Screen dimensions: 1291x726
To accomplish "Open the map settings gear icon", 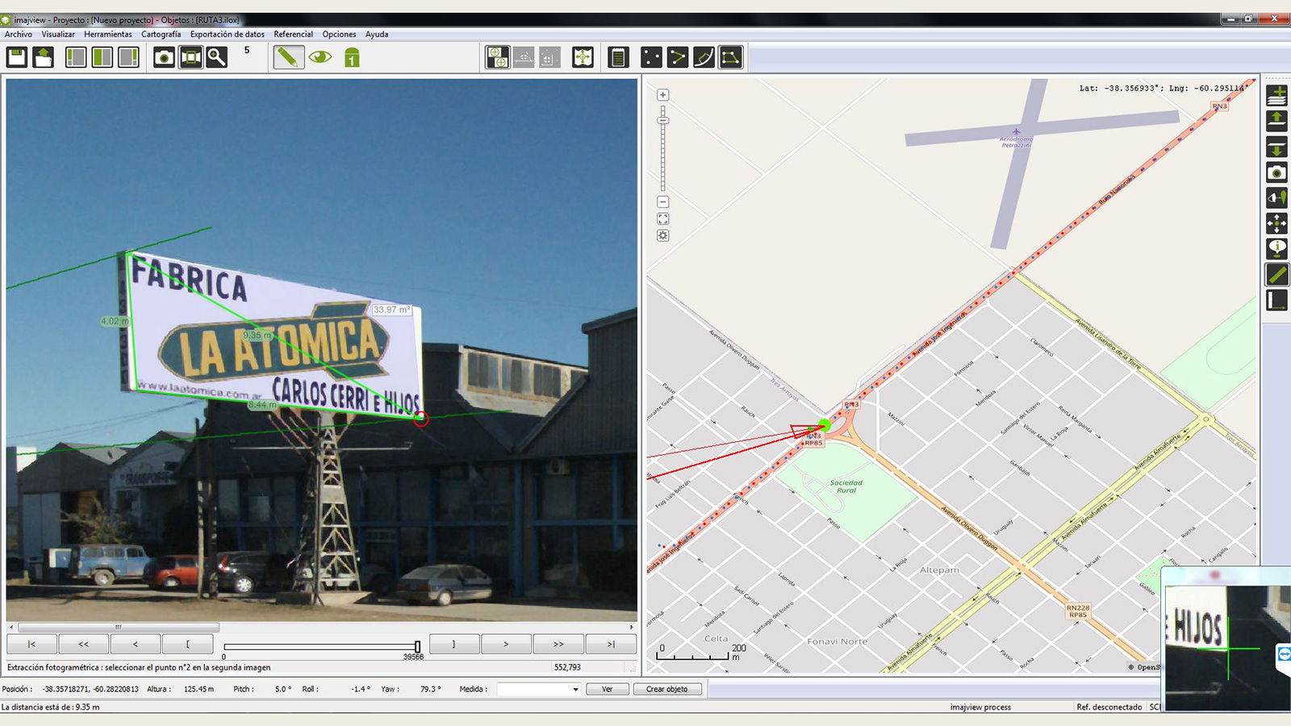I will 663,236.
